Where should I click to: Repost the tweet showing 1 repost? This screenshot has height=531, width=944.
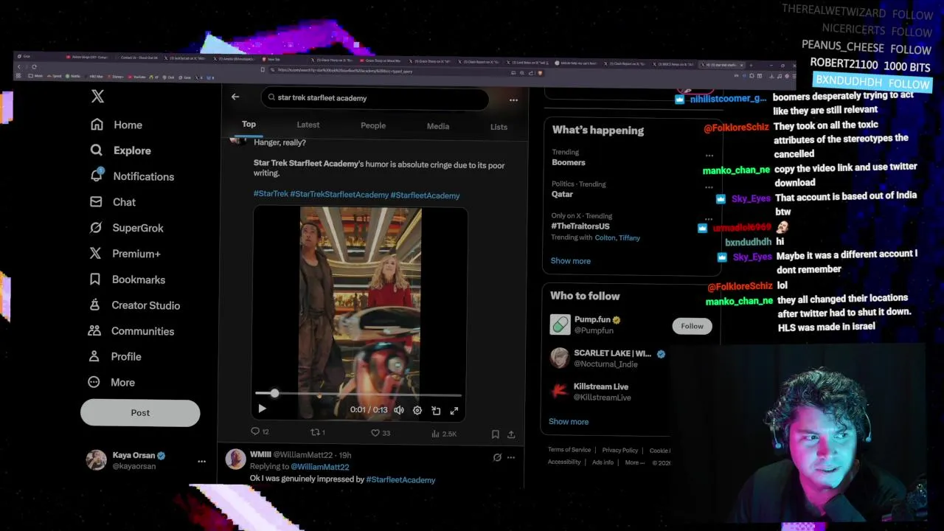coord(317,432)
